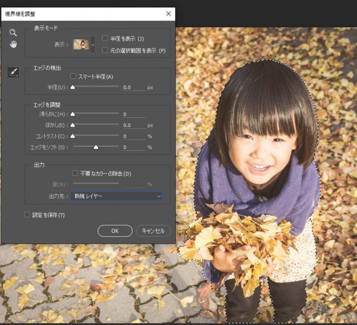Screen dimensions: 357x325
Task: Open the 出力先 dropdown showing 新規レイヤー
Action: (117, 196)
